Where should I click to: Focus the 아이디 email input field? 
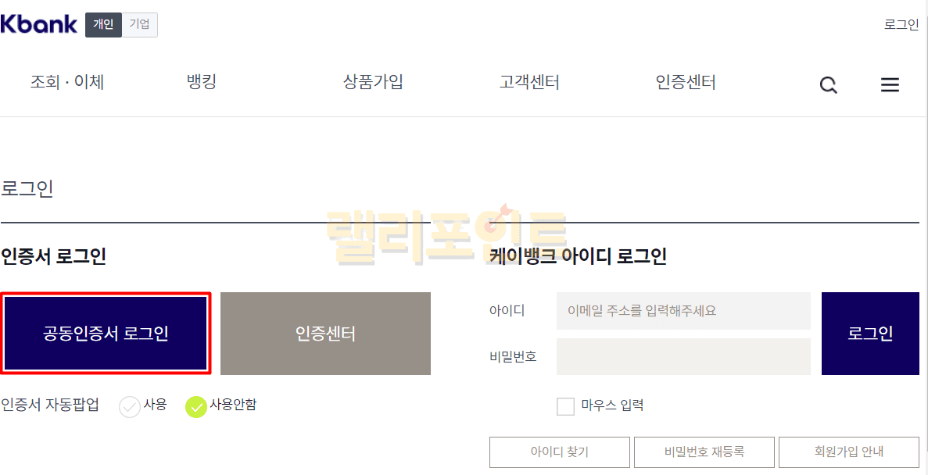click(x=683, y=311)
